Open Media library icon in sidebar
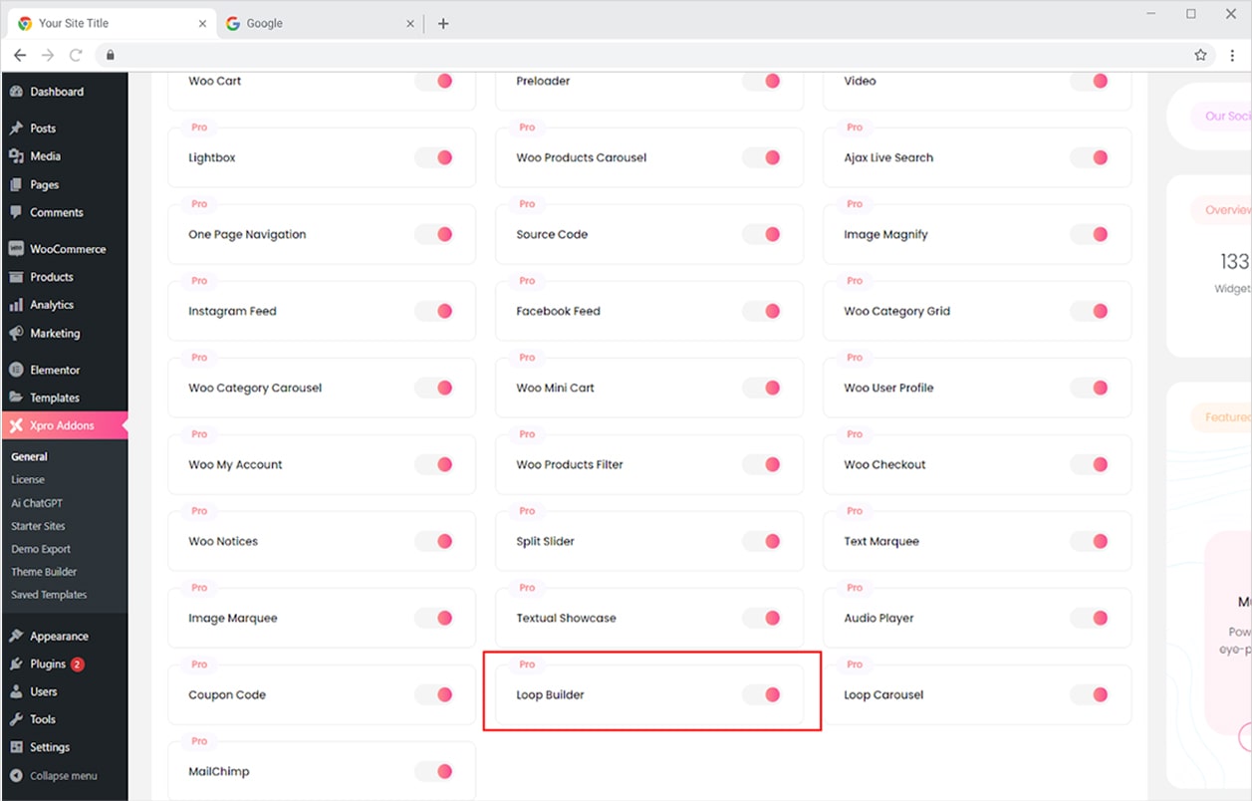The height and width of the screenshot is (801, 1252). point(16,156)
